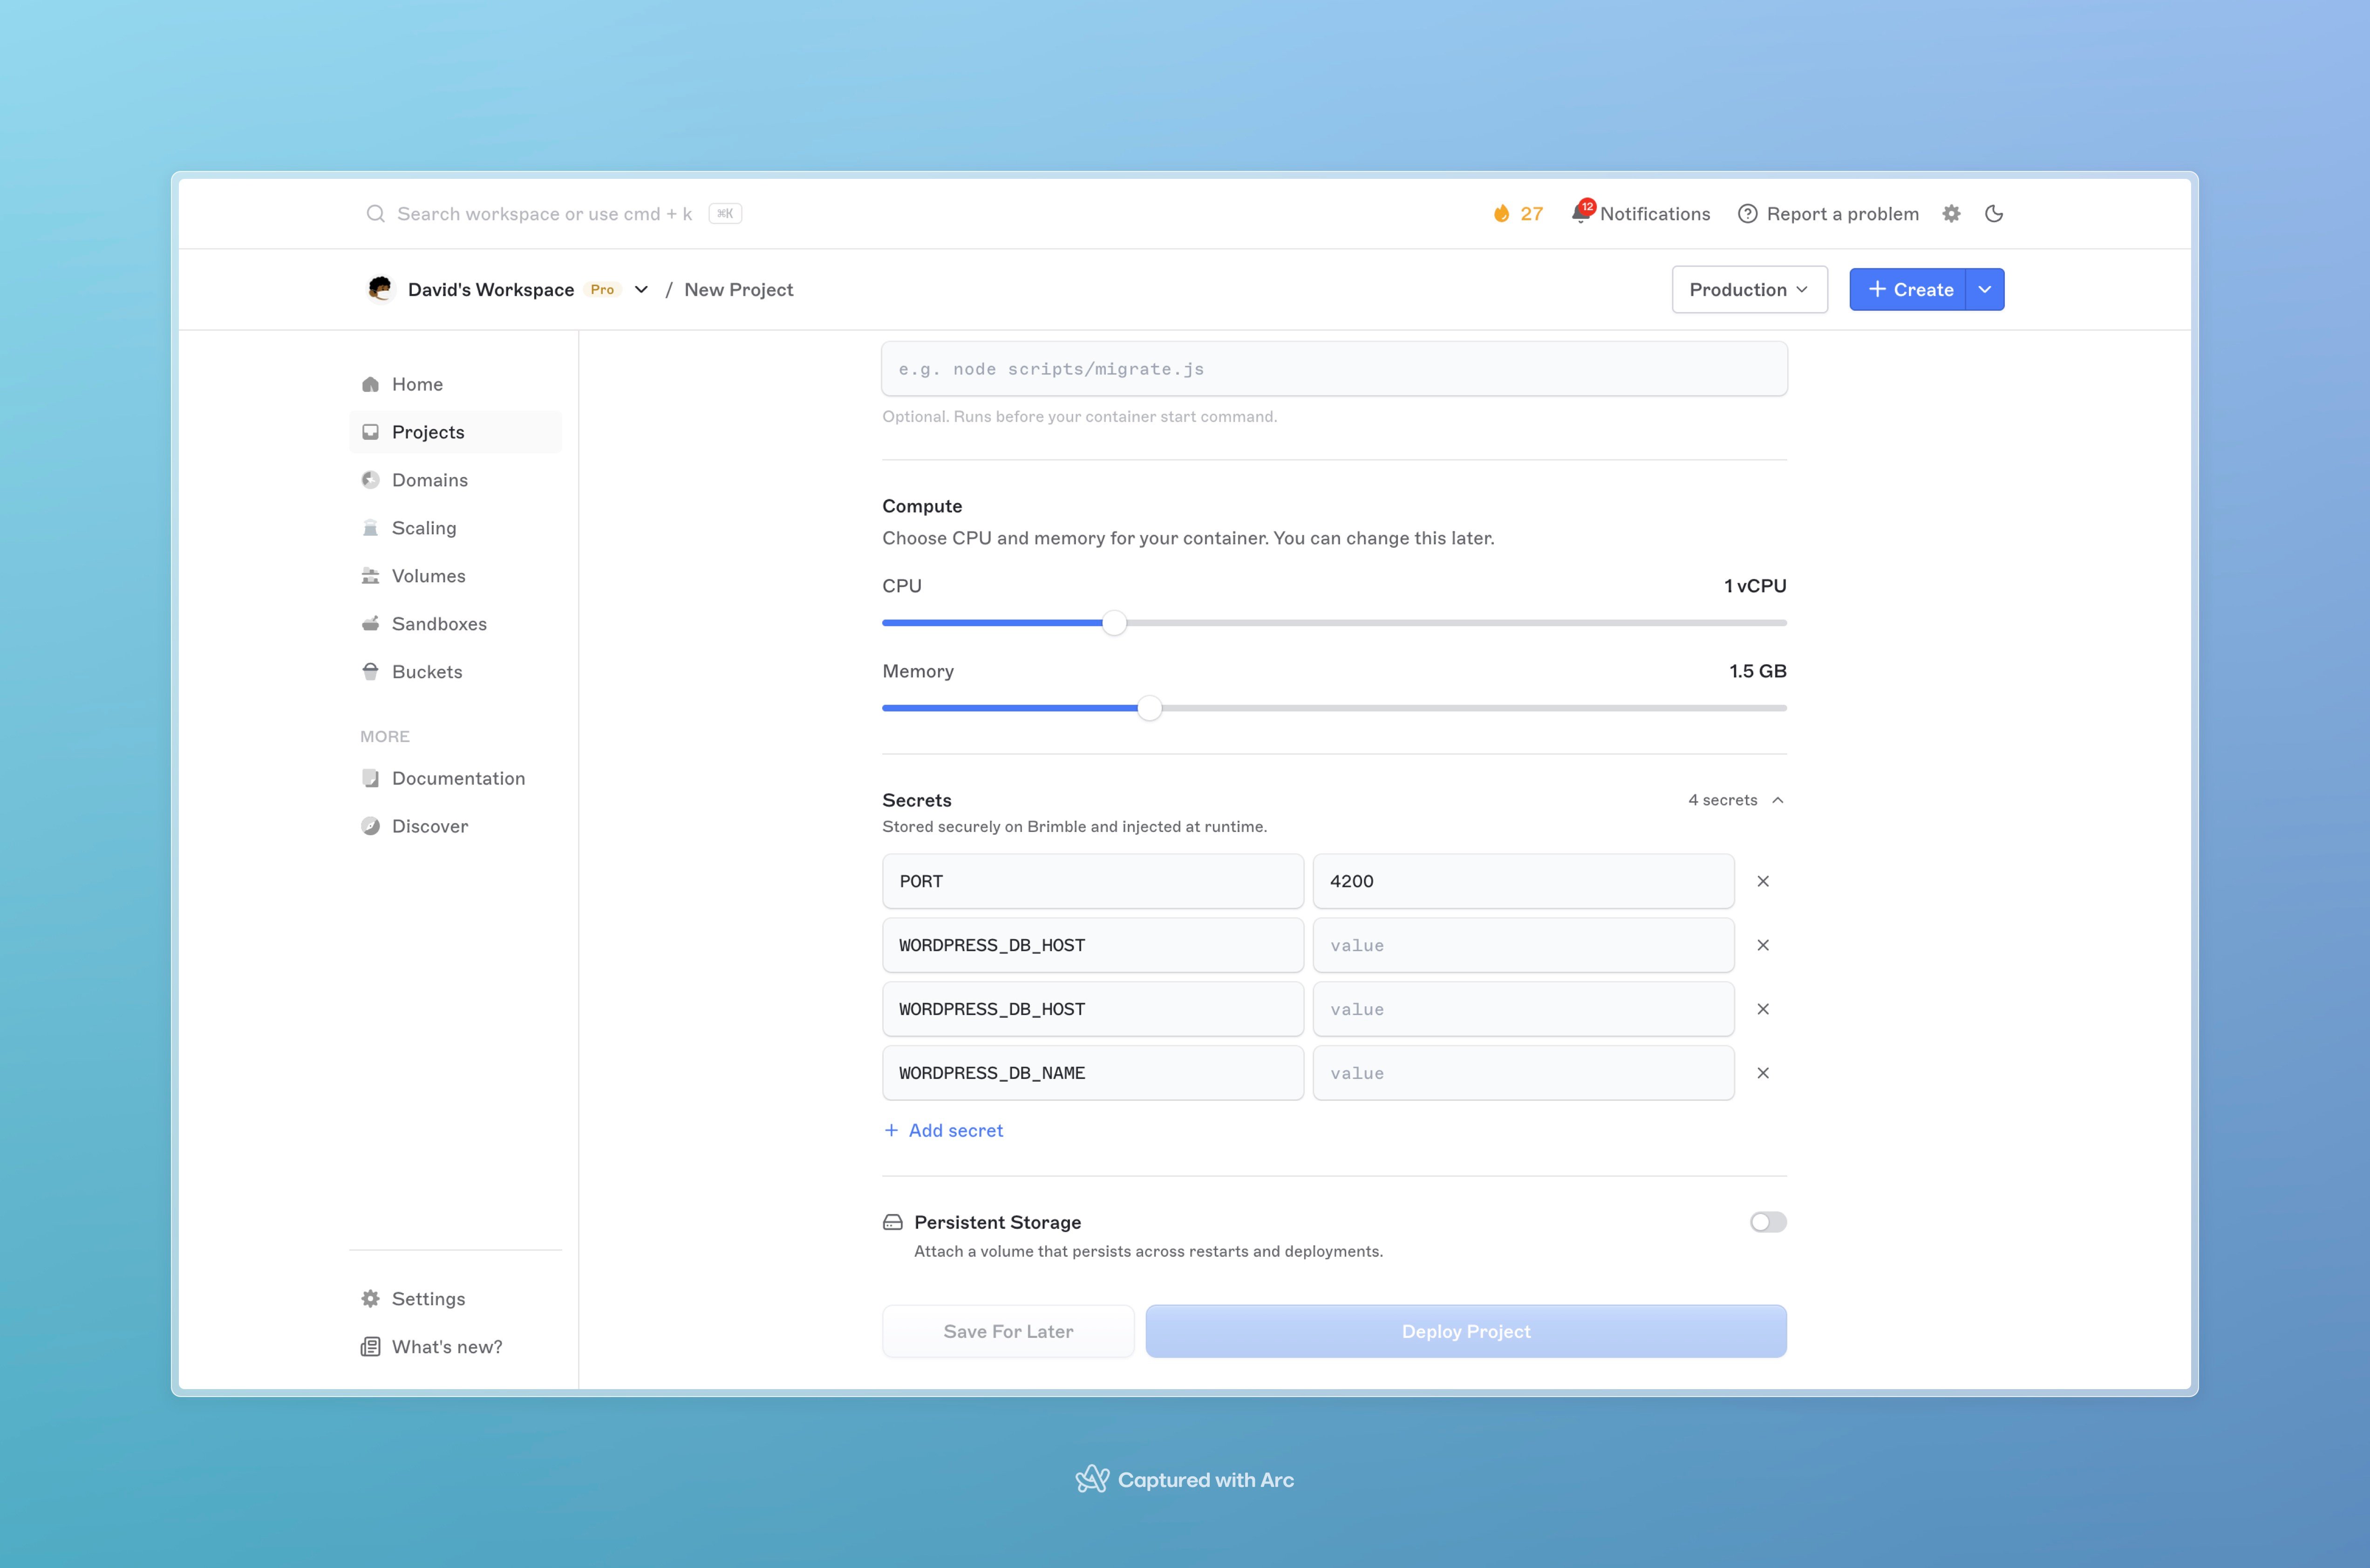Click the Persistent Storage drive icon
Viewport: 2370px width, 1568px height.
(893, 1222)
